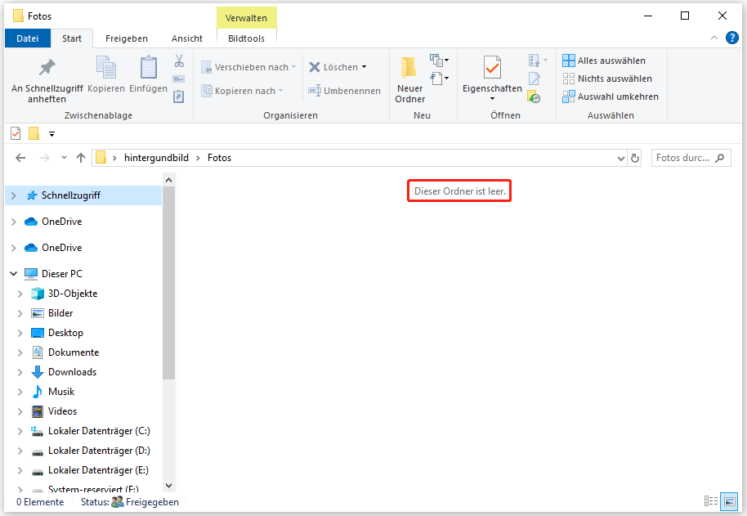The height and width of the screenshot is (516, 747).
Task: Select Alles auswählen in the ribbon
Action: point(605,60)
